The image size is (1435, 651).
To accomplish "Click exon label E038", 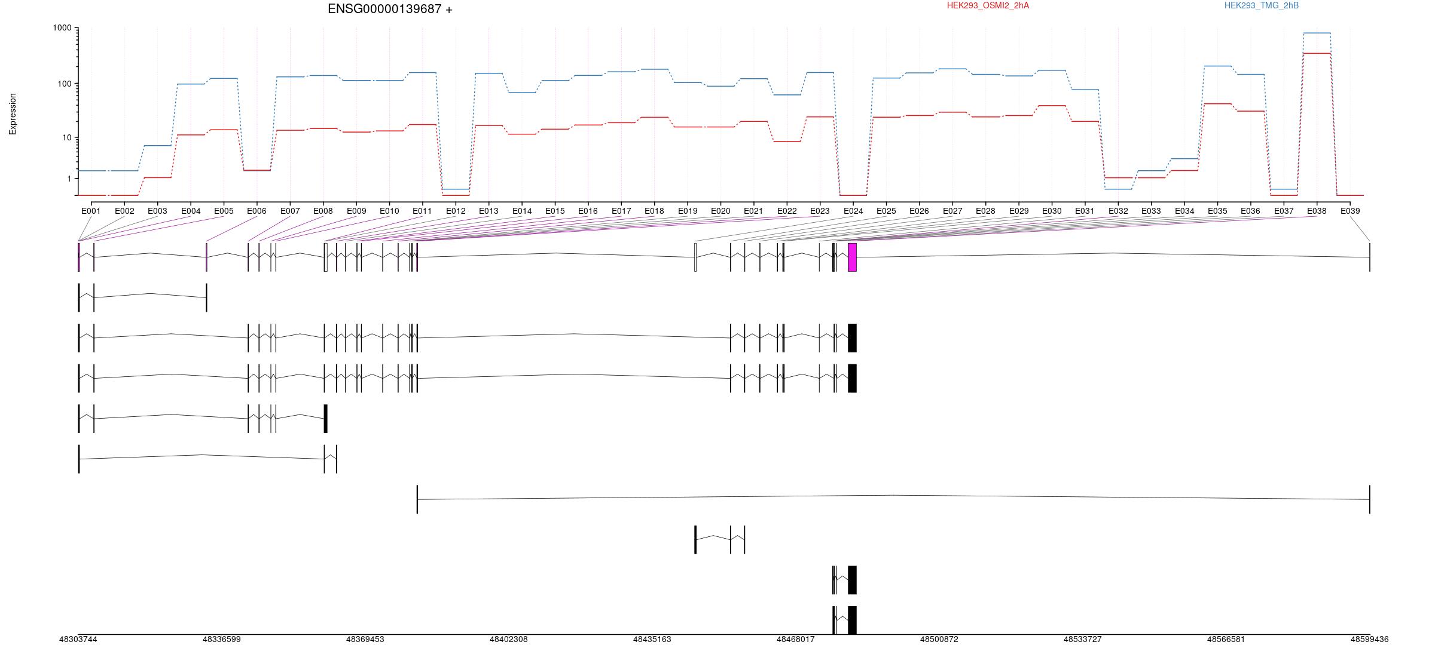I will coord(1317,211).
